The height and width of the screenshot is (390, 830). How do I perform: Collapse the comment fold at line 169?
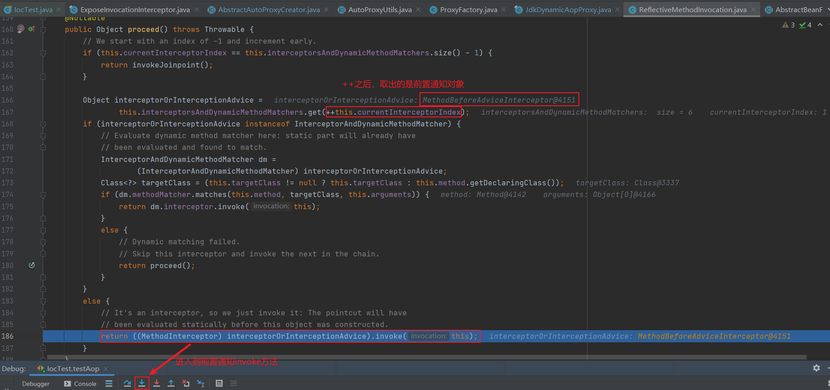pyautogui.click(x=43, y=136)
